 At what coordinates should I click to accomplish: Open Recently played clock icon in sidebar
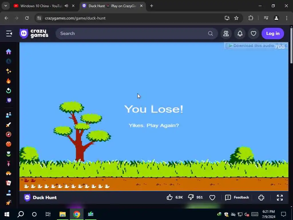pyautogui.click(x=8, y=61)
